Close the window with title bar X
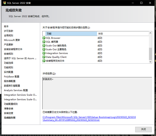Image resolution: width=156 pixels, height=136 pixels. [x=150, y=3]
